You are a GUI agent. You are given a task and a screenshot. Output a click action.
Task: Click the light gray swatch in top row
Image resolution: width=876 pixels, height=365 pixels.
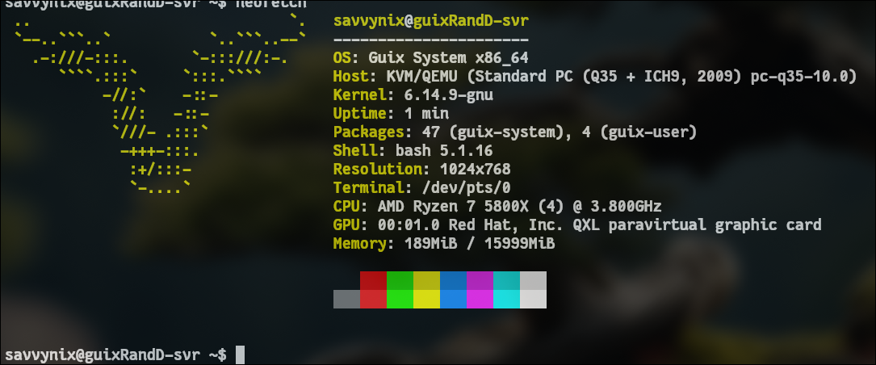(533, 280)
